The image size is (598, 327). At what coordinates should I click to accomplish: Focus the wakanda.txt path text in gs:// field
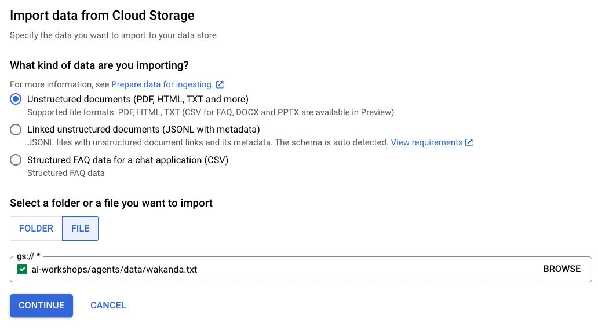coord(114,269)
